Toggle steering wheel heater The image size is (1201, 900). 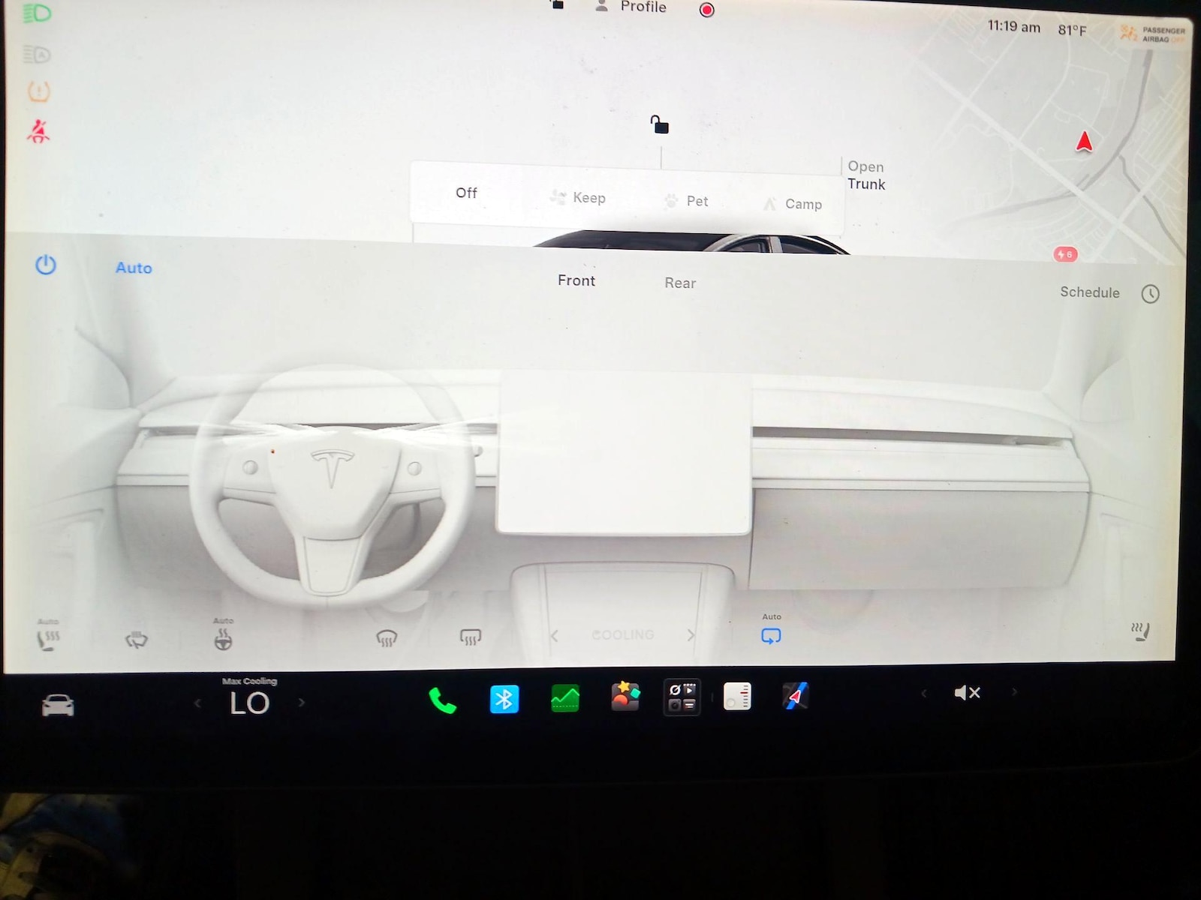223,639
